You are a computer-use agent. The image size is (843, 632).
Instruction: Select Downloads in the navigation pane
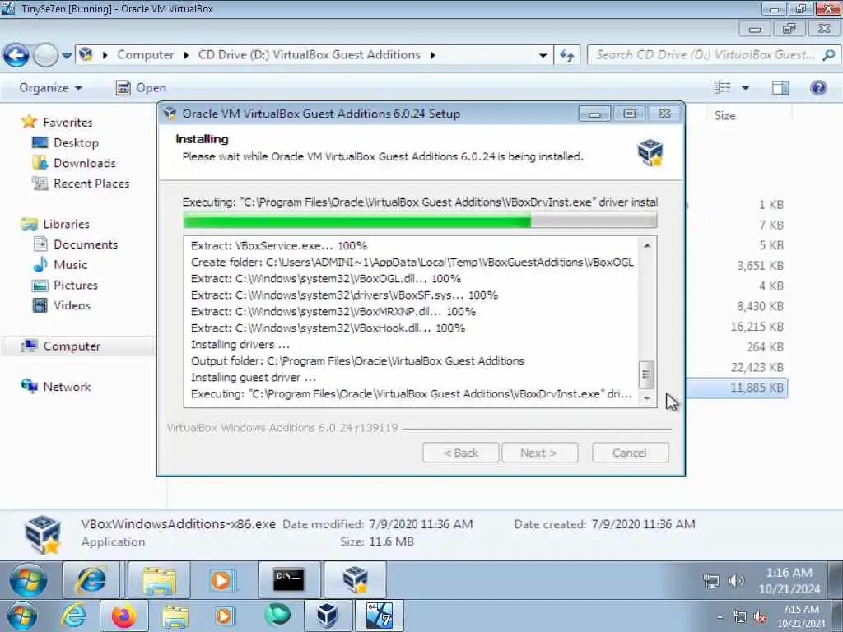click(74, 163)
